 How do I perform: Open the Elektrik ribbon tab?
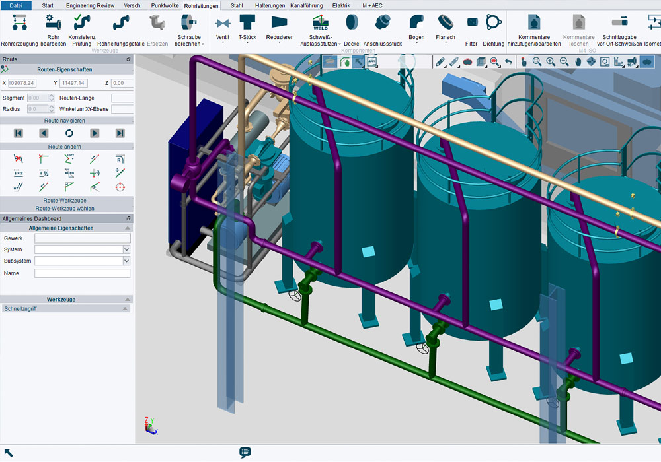(x=343, y=5)
